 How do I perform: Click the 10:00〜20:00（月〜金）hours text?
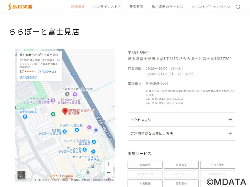tap(165, 69)
